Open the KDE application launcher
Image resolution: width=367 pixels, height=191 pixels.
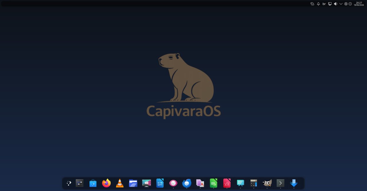pos(69,183)
